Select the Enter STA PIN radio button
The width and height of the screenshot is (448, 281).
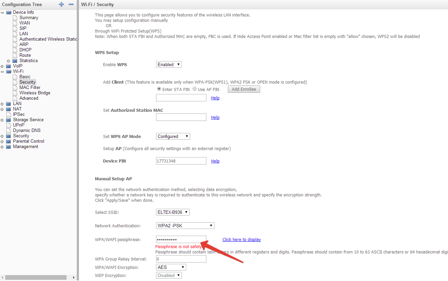(159, 89)
